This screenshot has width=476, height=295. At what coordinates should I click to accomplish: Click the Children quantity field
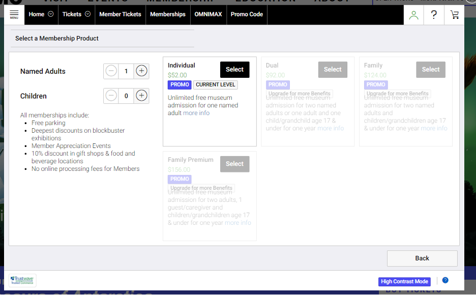coord(126,96)
